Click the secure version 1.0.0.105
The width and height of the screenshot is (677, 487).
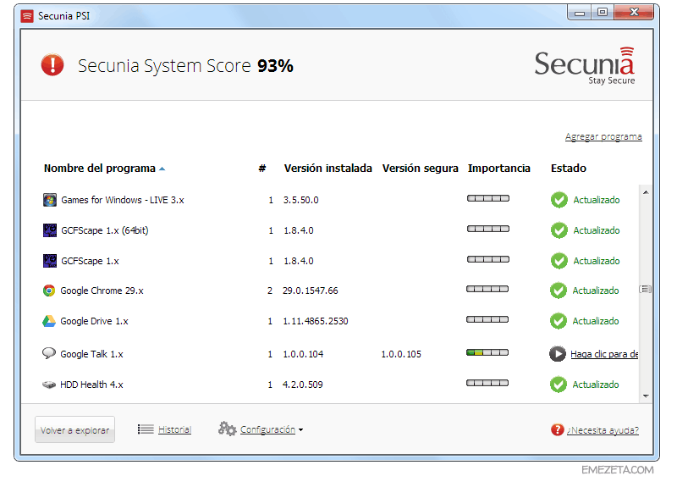[x=401, y=354]
